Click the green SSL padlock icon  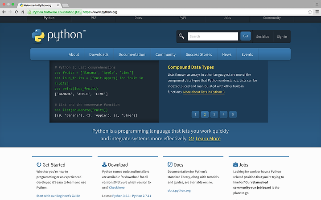point(30,12)
